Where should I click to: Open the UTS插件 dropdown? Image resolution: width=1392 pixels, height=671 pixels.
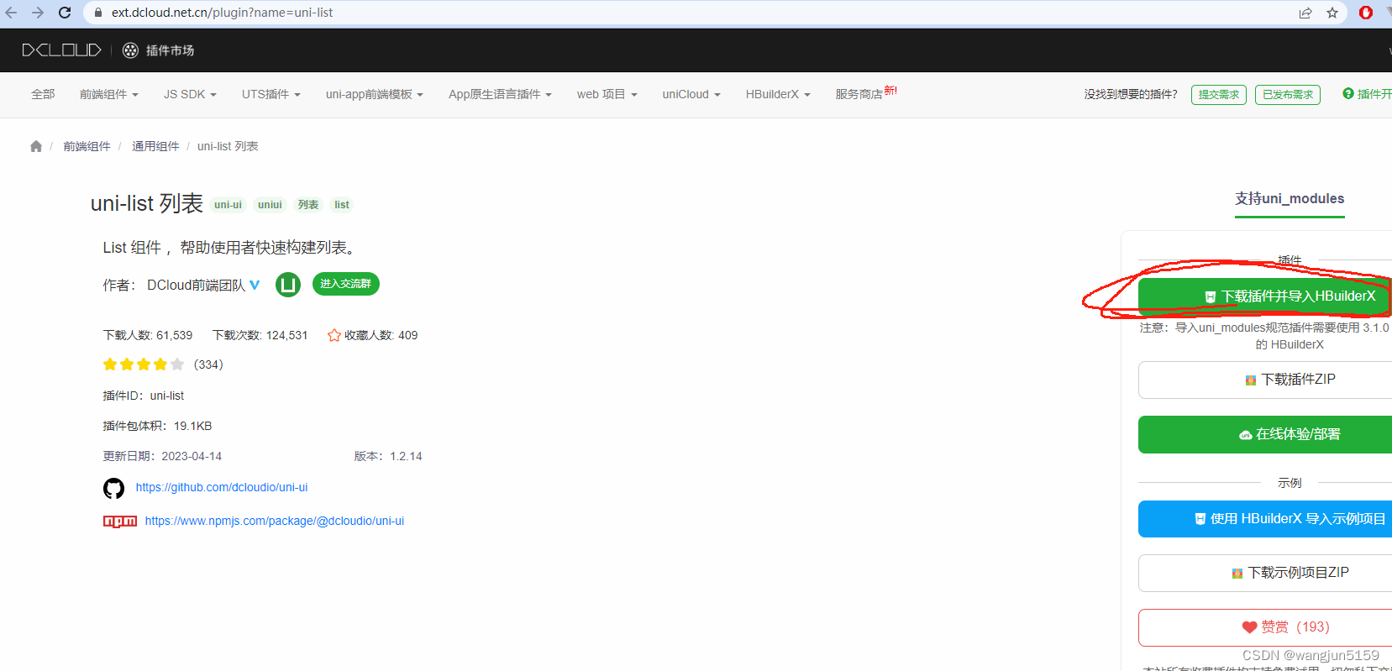coord(271,94)
